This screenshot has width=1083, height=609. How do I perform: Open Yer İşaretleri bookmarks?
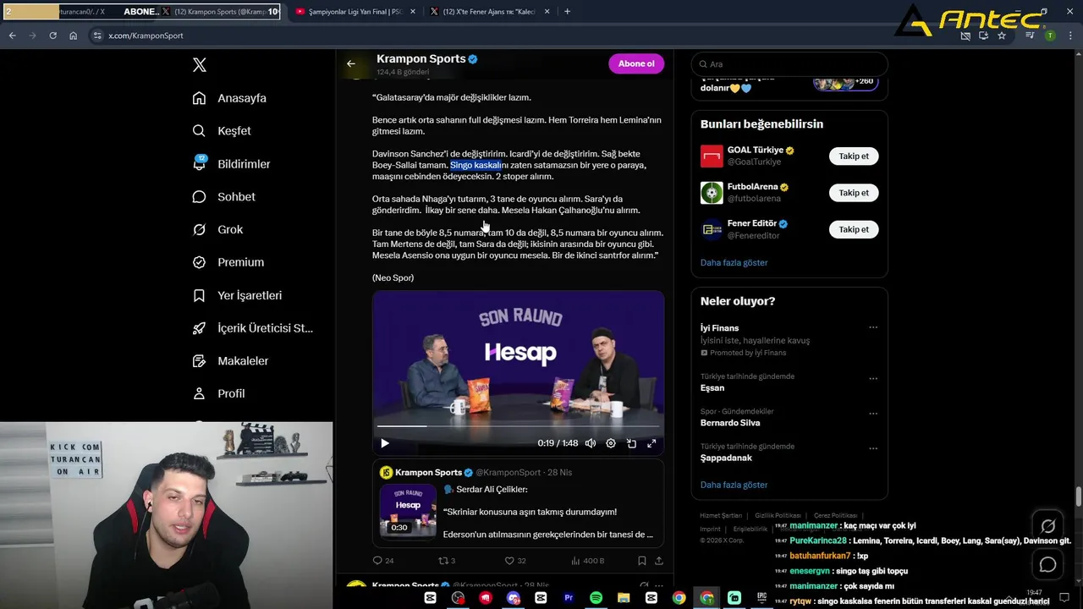click(237, 296)
